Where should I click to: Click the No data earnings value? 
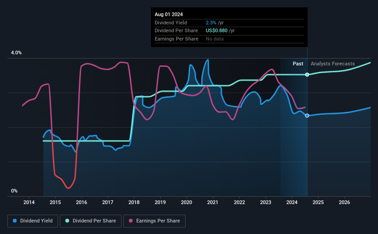(215, 39)
